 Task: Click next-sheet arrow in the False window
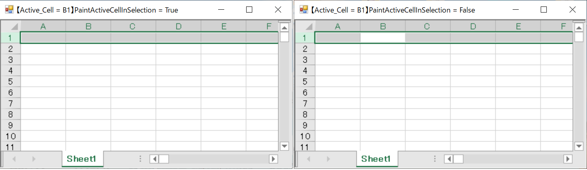[328, 159]
